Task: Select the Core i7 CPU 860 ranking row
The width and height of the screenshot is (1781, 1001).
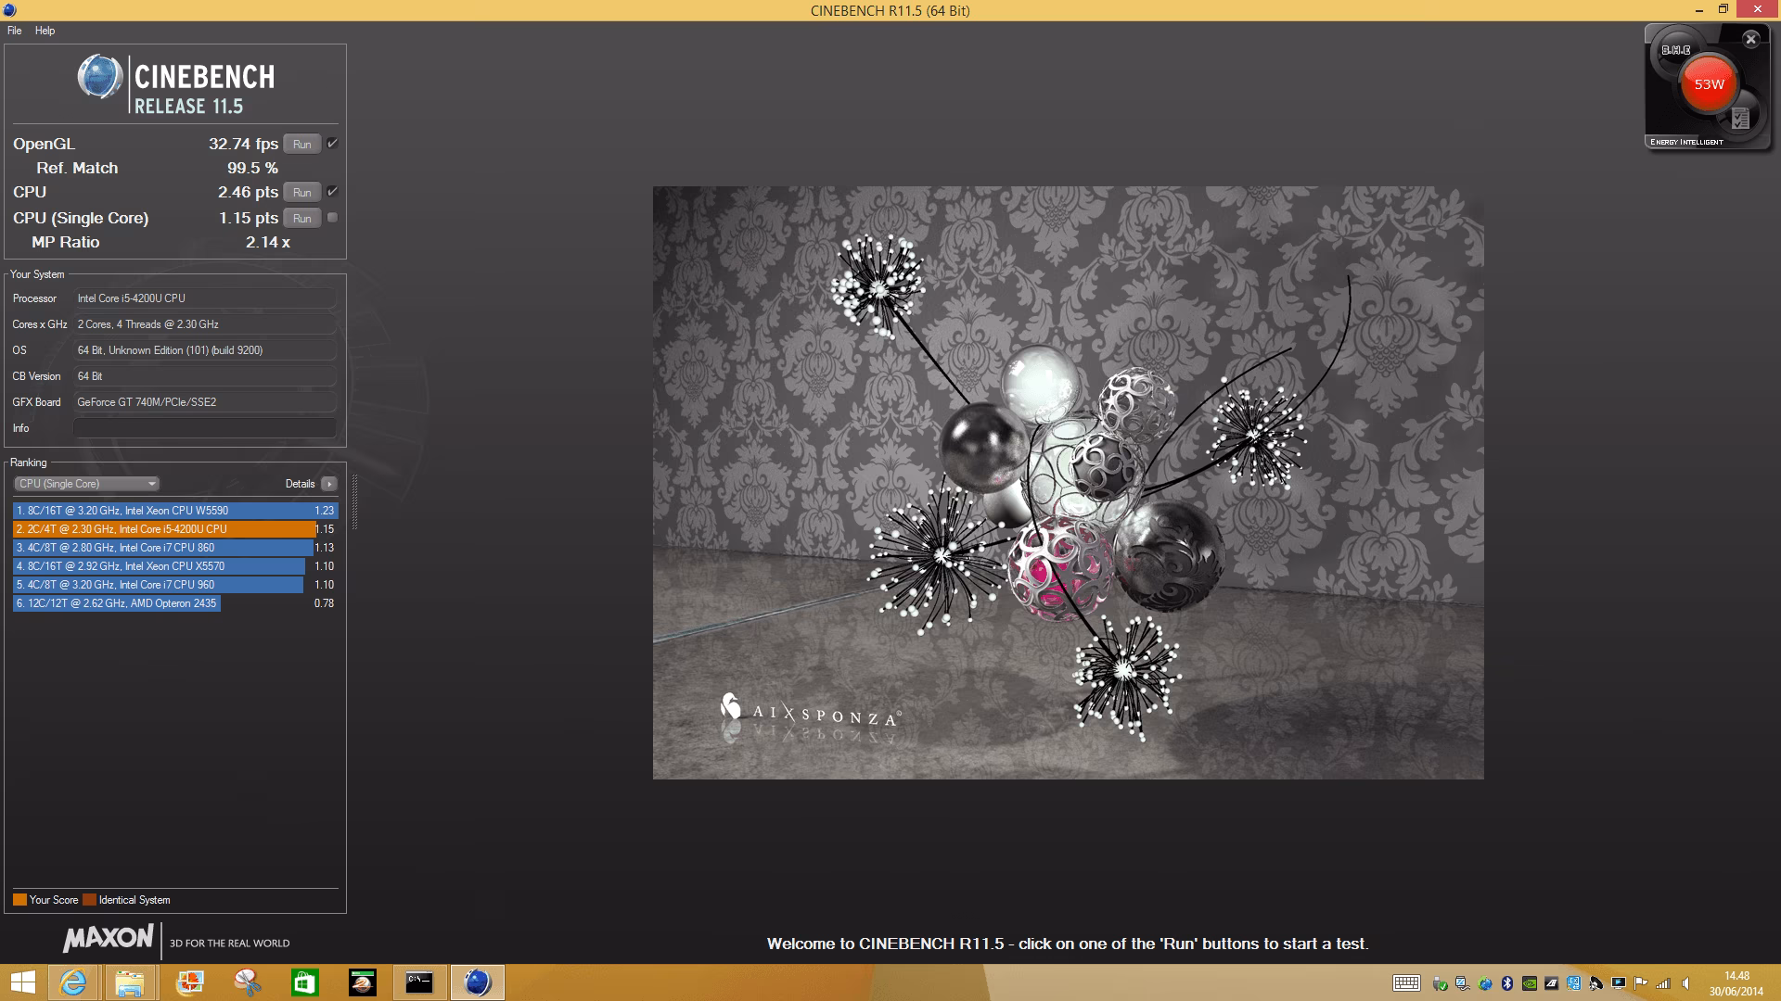Action: click(175, 548)
